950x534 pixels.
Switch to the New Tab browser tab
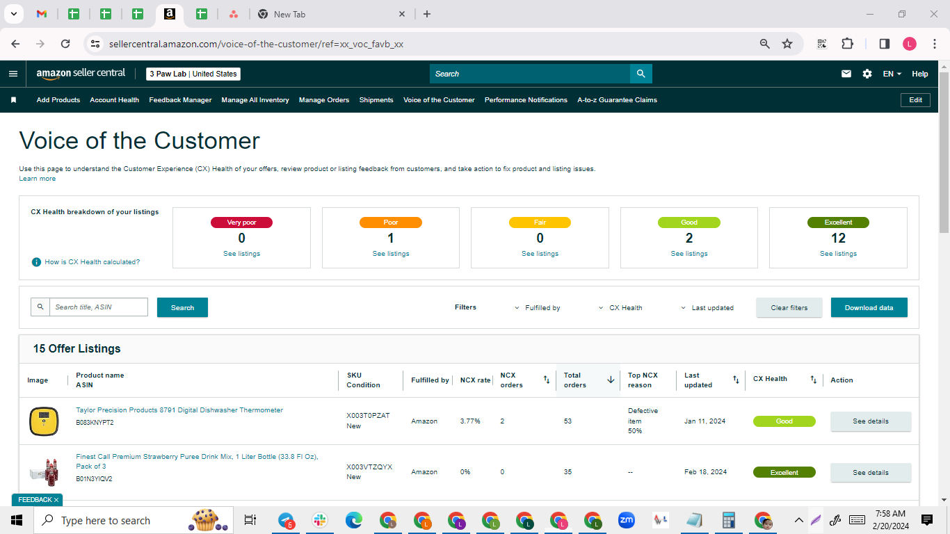[330, 14]
